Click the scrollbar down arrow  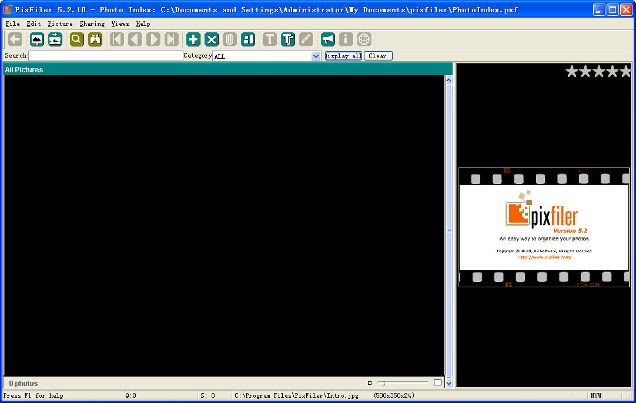point(448,383)
